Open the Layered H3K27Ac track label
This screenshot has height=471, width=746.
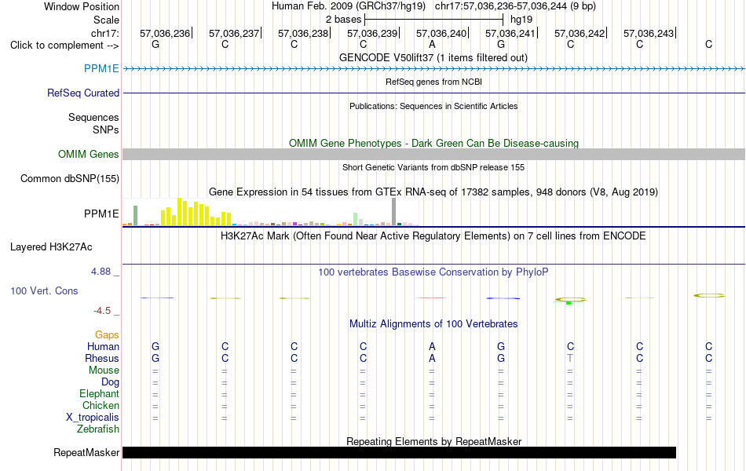(51, 247)
